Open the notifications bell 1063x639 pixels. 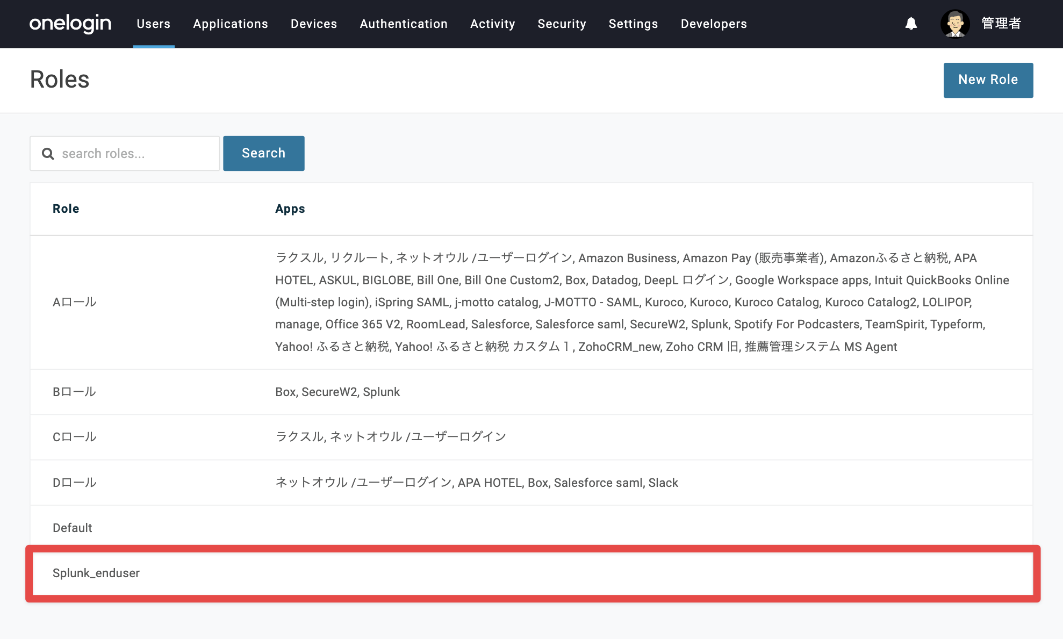911,24
